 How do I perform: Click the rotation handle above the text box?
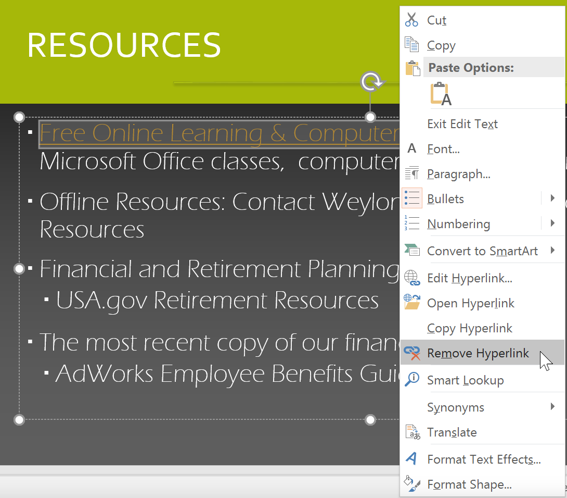(x=370, y=82)
